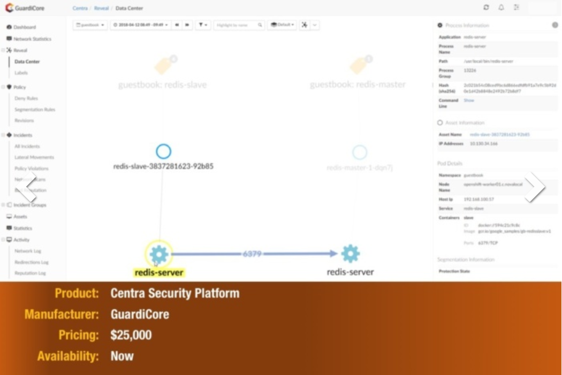Open the redis-slave asset name link

pyautogui.click(x=499, y=135)
